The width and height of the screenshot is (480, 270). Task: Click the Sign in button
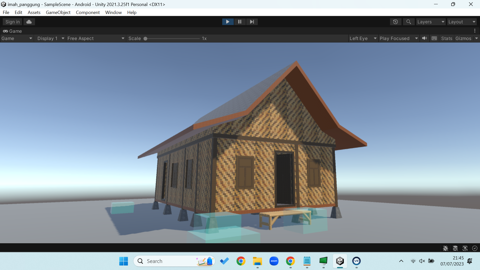point(12,22)
